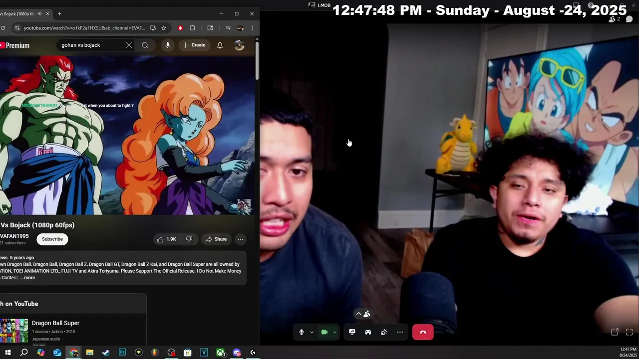Open the red extension icon in Chrome toolbar
Image resolution: width=639 pixels, height=359 pixels.
pos(180,28)
